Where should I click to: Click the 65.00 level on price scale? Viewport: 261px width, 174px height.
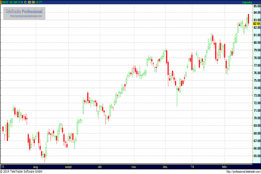click(257, 156)
